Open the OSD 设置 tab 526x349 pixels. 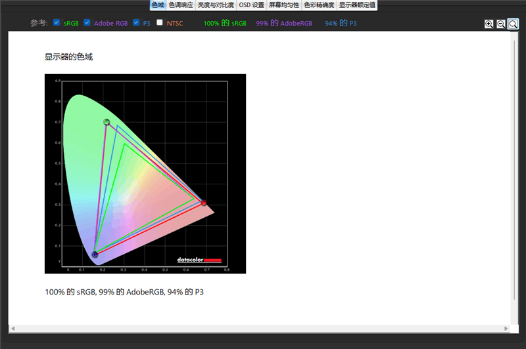point(251,5)
